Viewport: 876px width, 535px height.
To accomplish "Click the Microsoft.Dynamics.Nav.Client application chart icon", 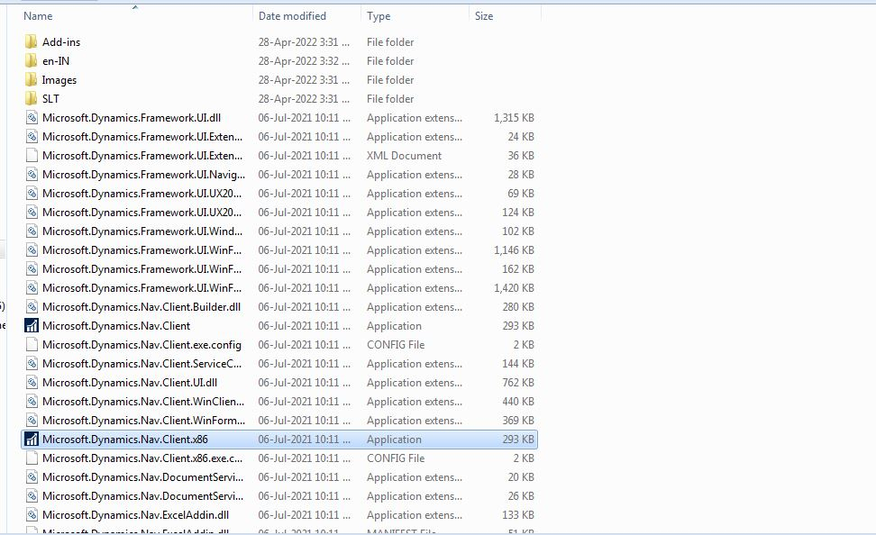I will pos(32,325).
